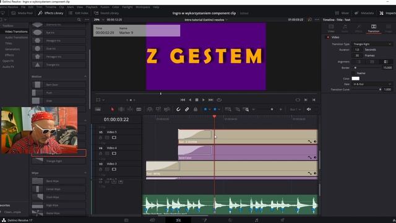
Task: Jump to first frame transport button
Action: pos(183,100)
